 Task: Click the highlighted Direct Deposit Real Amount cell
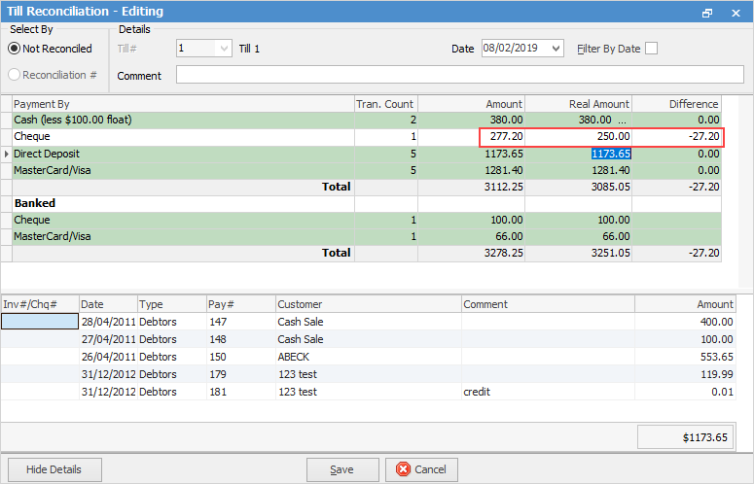[x=610, y=154]
